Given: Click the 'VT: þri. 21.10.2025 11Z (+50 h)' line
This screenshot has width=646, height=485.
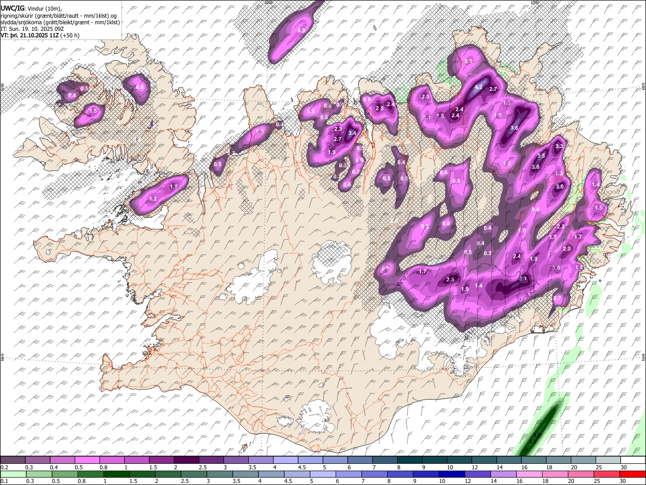Looking at the screenshot, I should [x=40, y=35].
